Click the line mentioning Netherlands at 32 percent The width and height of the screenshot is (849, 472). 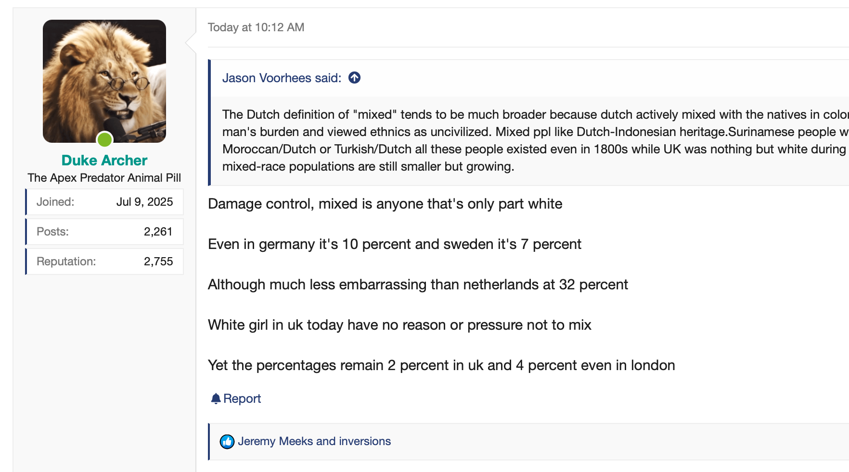pos(418,285)
